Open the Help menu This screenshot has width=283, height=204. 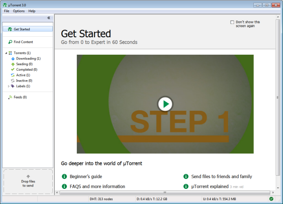click(32, 11)
